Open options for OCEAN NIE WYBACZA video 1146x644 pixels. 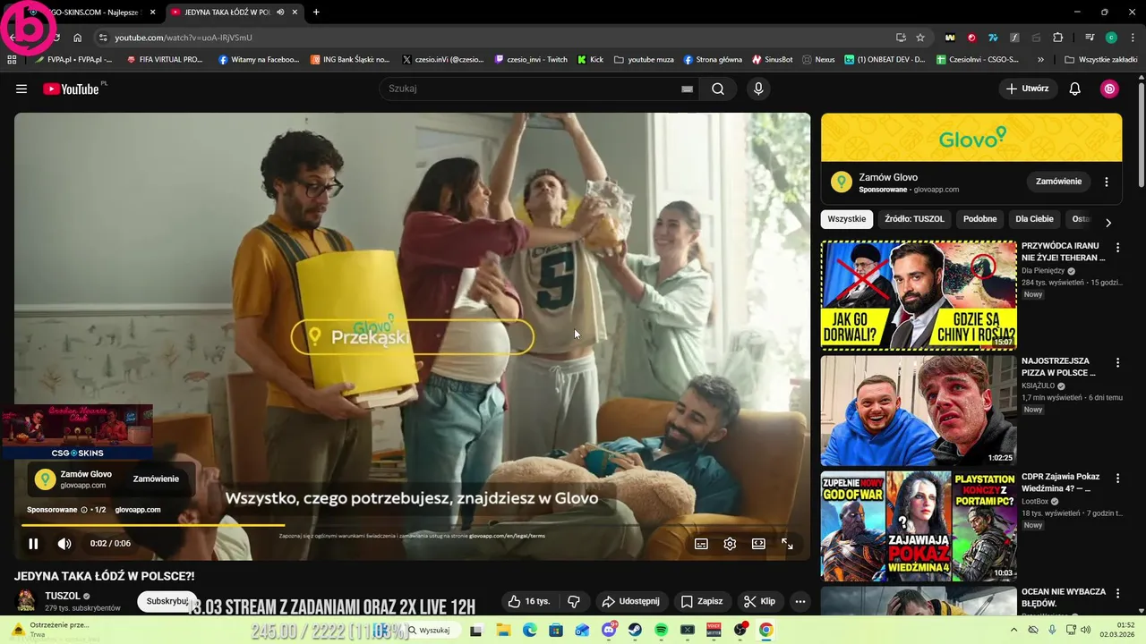coord(1117,593)
